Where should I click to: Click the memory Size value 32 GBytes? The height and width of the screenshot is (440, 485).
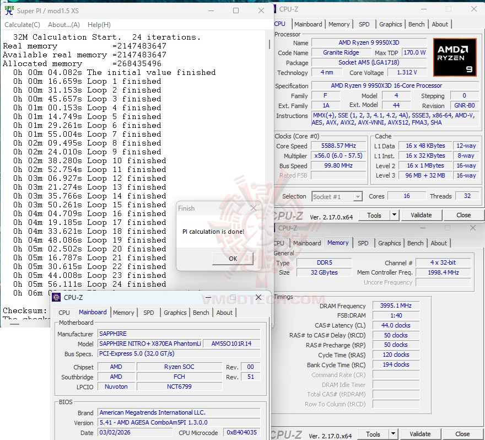click(324, 272)
